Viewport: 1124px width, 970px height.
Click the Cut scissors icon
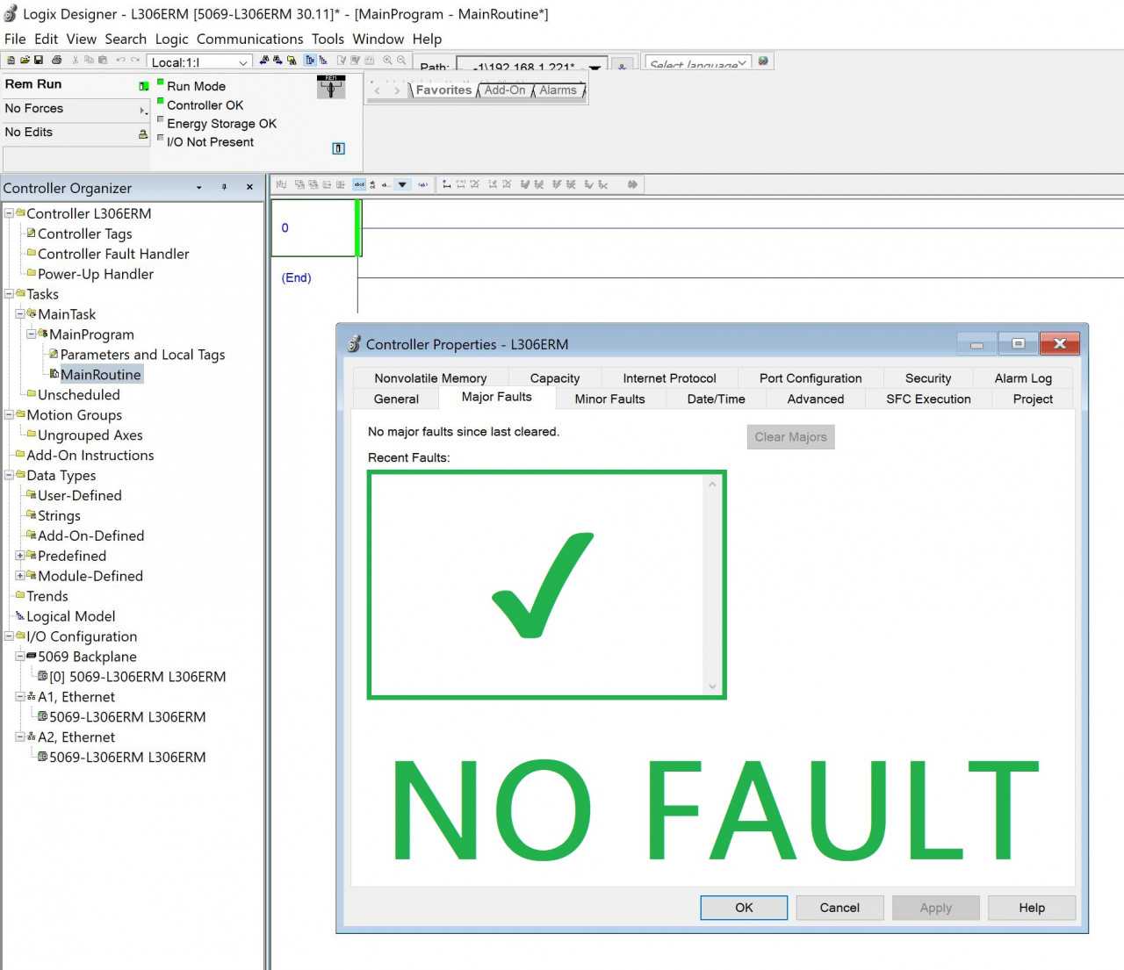click(76, 61)
